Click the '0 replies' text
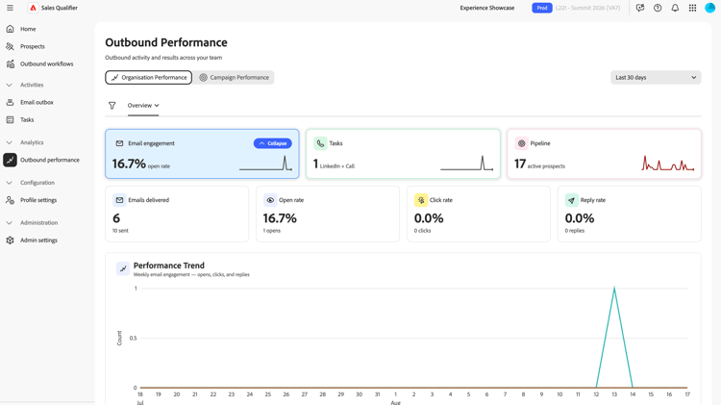The height and width of the screenshot is (405, 721). tap(575, 231)
